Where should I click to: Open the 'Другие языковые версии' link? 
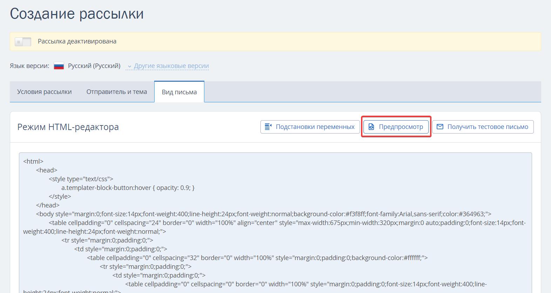pos(171,66)
